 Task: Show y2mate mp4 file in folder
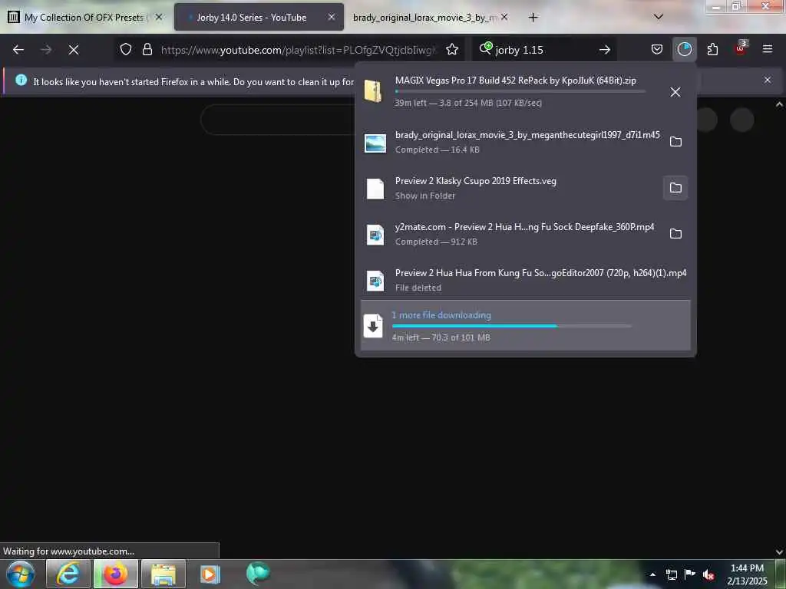click(675, 234)
